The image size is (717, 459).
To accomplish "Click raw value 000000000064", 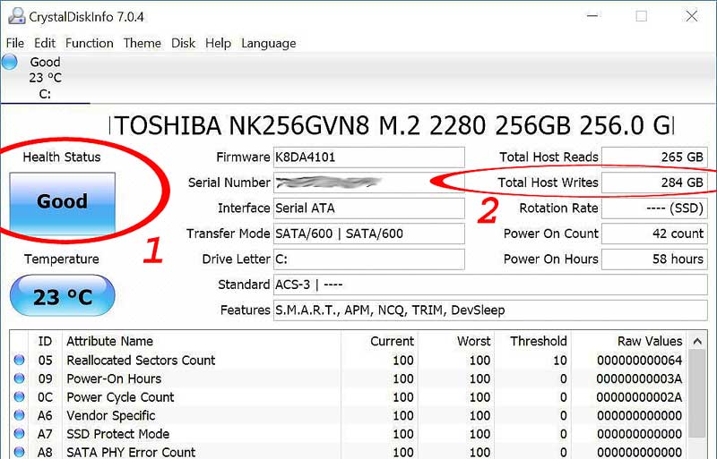I will (639, 361).
